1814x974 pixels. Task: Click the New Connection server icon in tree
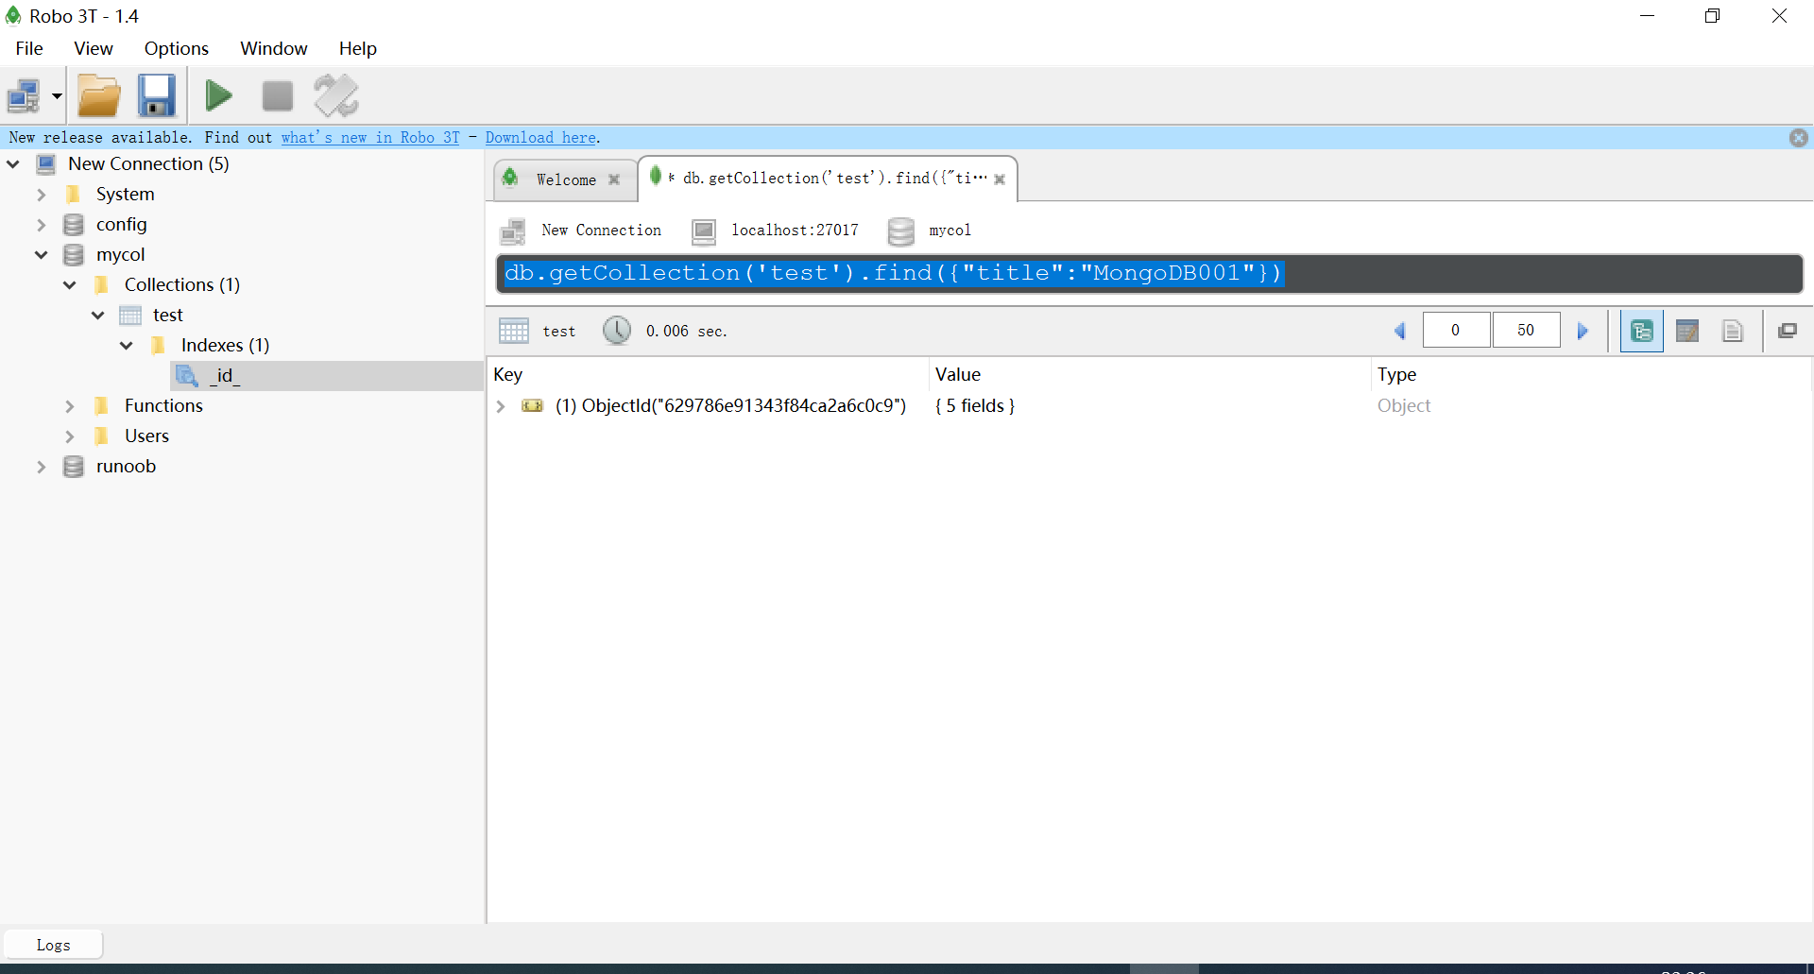(x=45, y=164)
